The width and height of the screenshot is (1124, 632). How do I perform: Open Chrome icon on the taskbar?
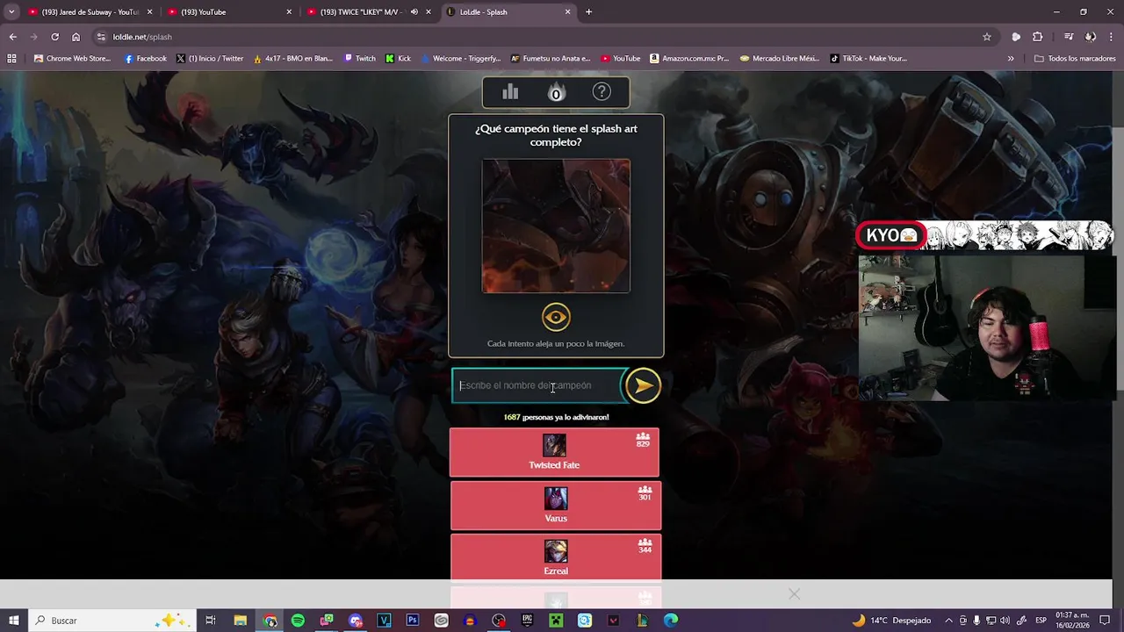[x=270, y=621]
